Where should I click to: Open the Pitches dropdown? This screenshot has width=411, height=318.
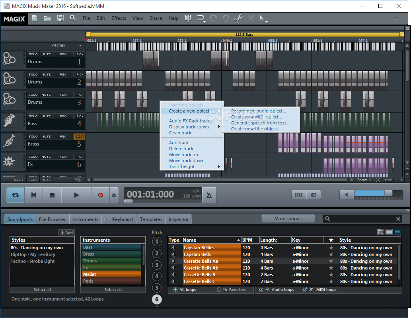80,45
